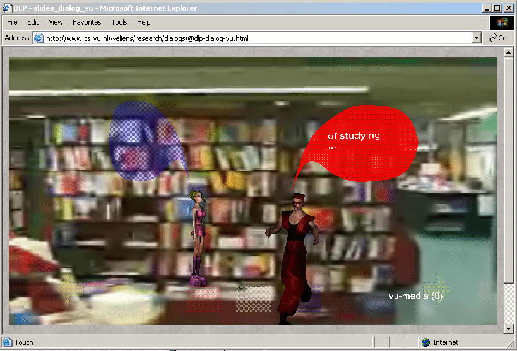
Task: Click the Internet zone globe icon
Action: click(426, 342)
